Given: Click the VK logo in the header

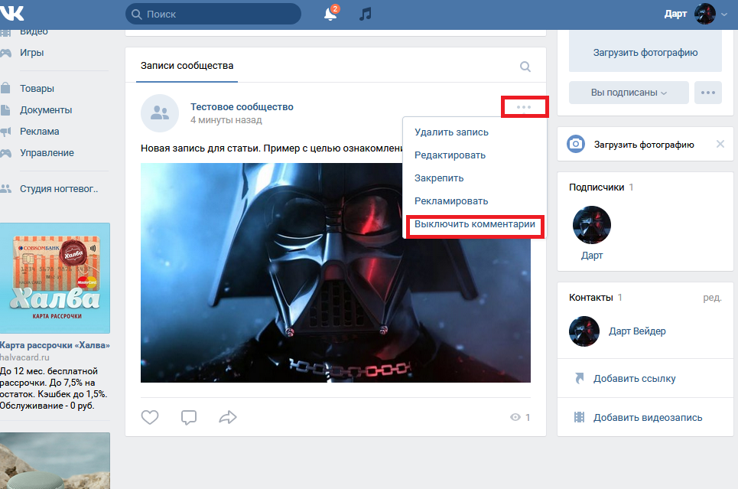Looking at the screenshot, I should point(11,13).
